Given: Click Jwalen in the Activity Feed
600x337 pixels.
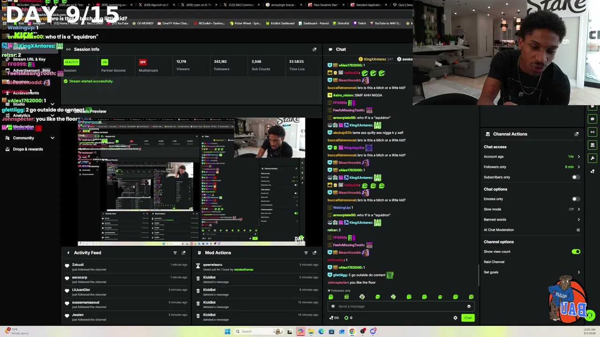Looking at the screenshot, I should click(x=78, y=315).
